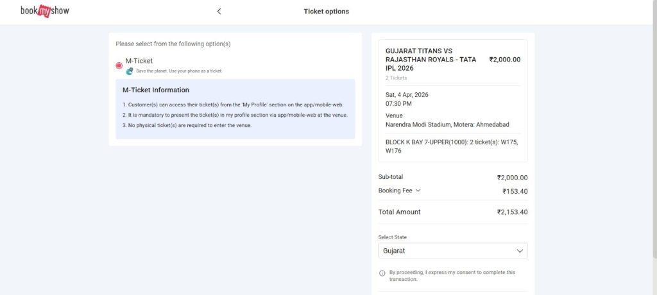Click info line about no physical tickets
This screenshot has height=295, width=657.
click(187, 125)
